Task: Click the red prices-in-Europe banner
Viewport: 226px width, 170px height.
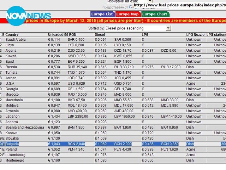Action: tap(124, 21)
